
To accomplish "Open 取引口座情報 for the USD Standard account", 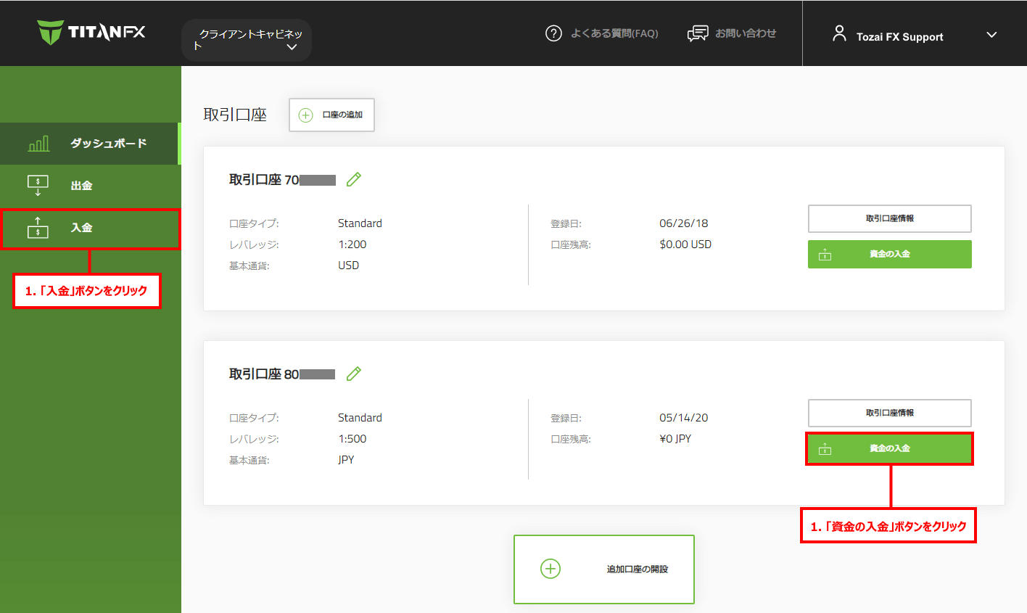I will (x=889, y=218).
